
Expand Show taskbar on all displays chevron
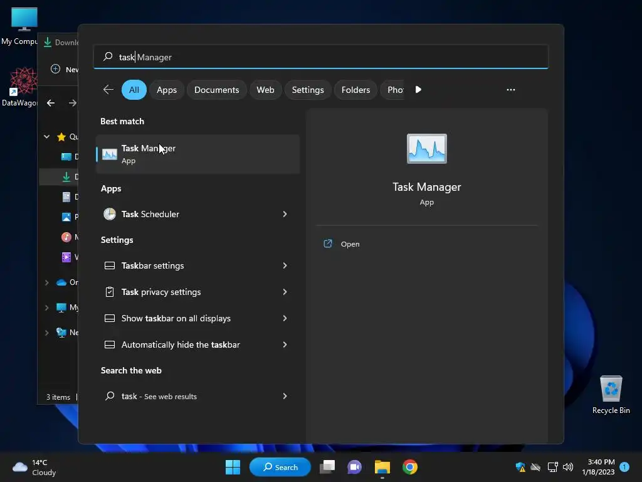click(x=285, y=318)
